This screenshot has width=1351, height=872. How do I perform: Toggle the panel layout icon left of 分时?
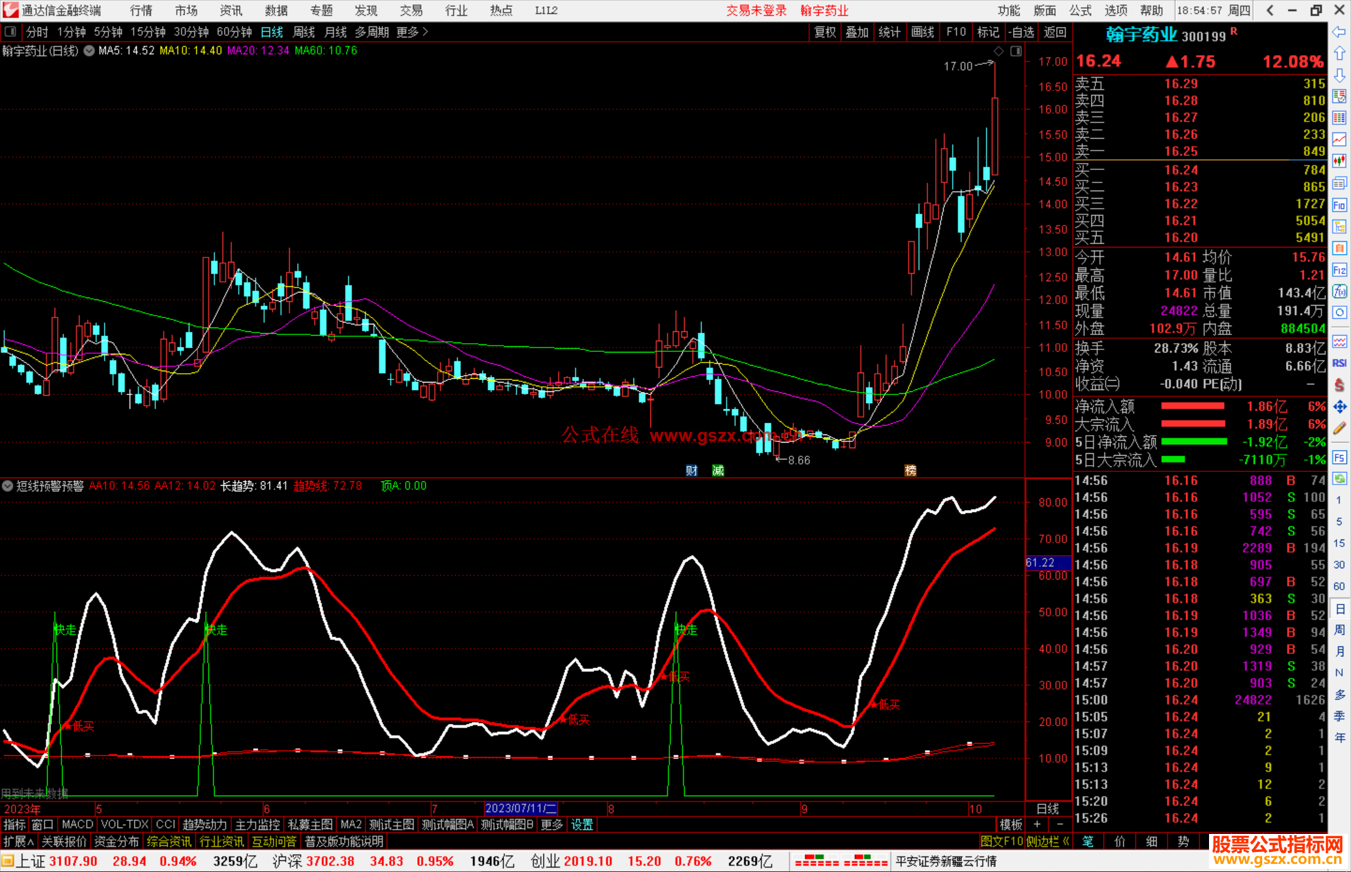10,31
